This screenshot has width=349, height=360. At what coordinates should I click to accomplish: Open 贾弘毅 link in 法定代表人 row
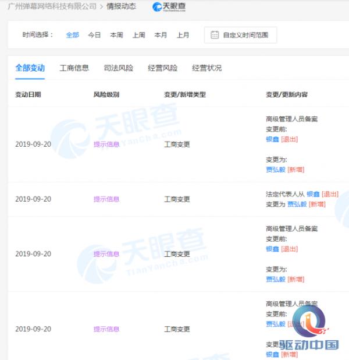297,204
